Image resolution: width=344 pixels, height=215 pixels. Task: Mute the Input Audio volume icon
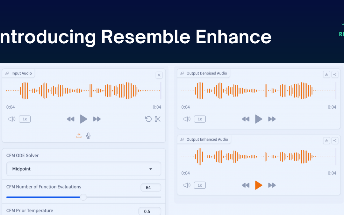12,119
